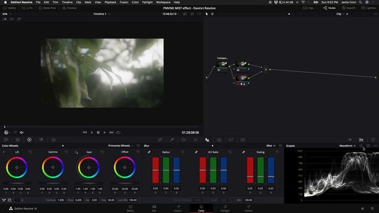Click the Wi-Fi status icon

point(303,2)
